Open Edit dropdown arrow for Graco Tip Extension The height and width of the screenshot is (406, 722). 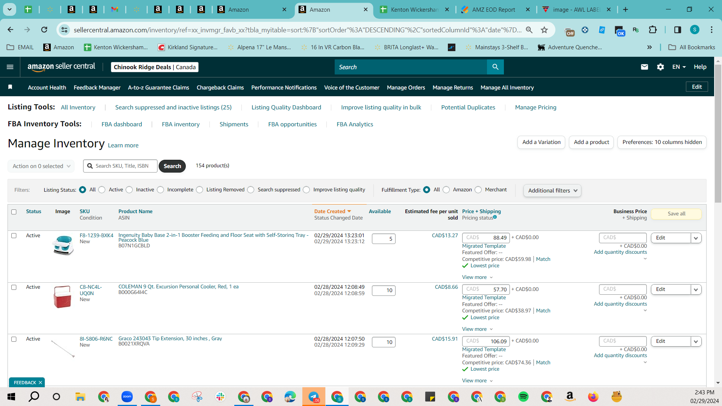[696, 341]
